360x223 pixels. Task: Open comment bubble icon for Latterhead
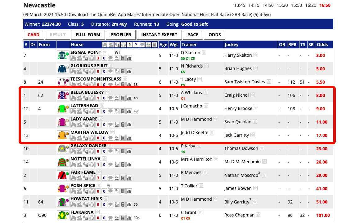tap(110, 111)
